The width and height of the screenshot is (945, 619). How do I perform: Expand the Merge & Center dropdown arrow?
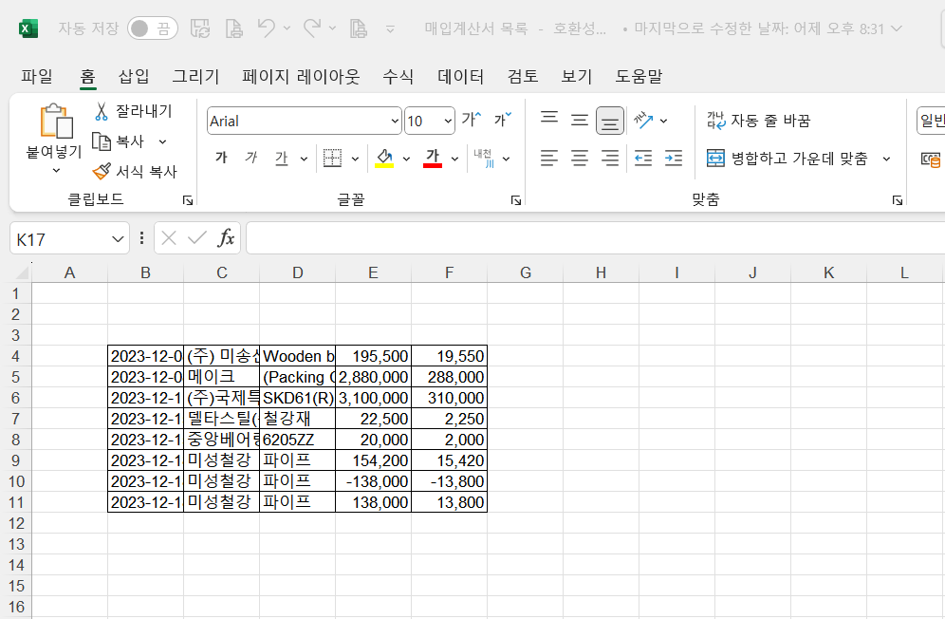tap(886, 159)
